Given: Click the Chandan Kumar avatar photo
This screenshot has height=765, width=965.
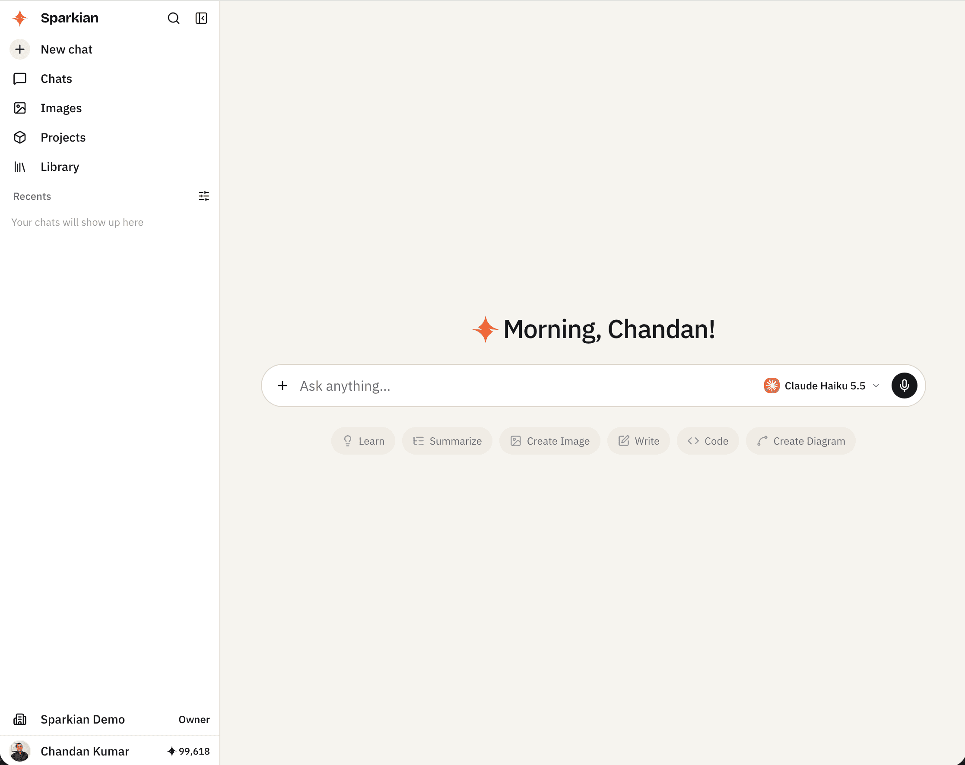Looking at the screenshot, I should point(20,751).
